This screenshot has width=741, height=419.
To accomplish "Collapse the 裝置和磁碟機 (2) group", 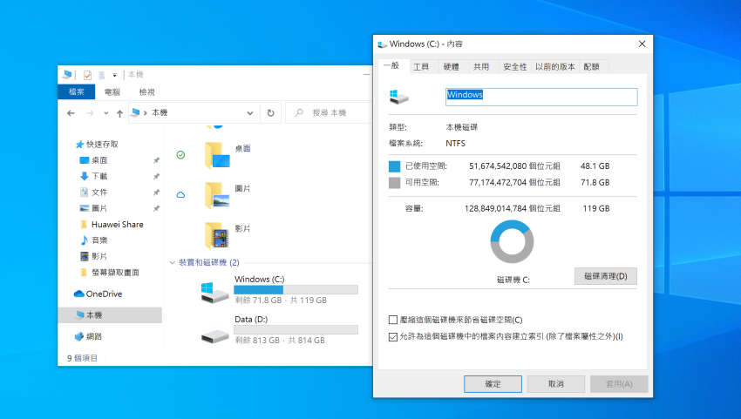I will coord(172,263).
